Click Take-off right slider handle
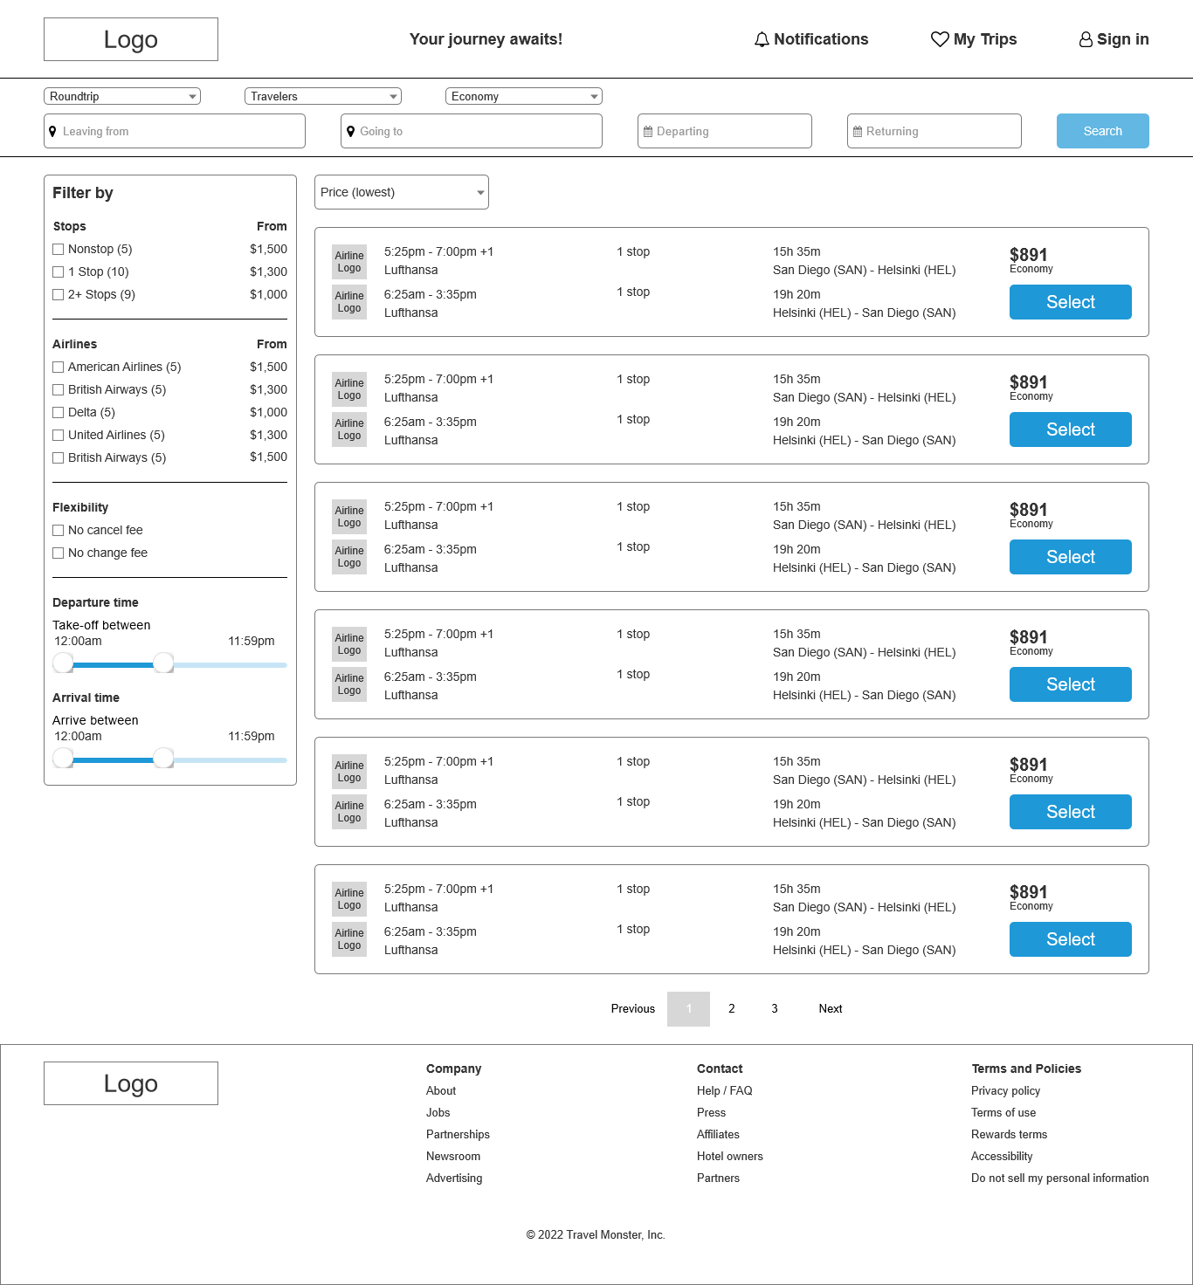The width and height of the screenshot is (1193, 1285). 163,663
